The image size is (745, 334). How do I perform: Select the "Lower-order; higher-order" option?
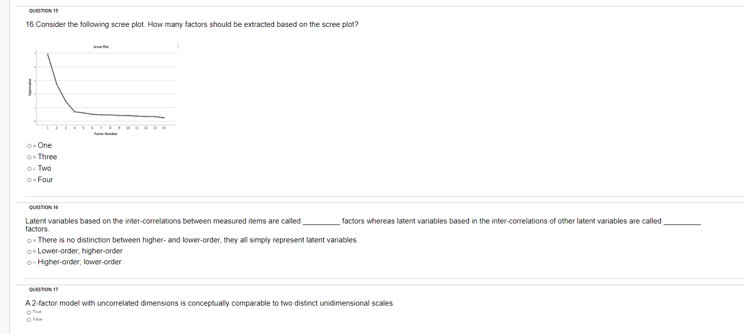29,251
